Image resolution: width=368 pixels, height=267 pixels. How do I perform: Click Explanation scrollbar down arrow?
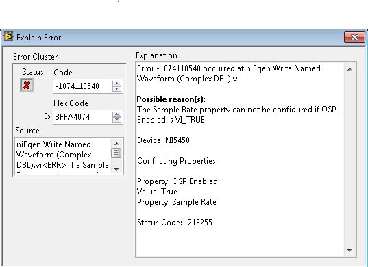(349, 251)
